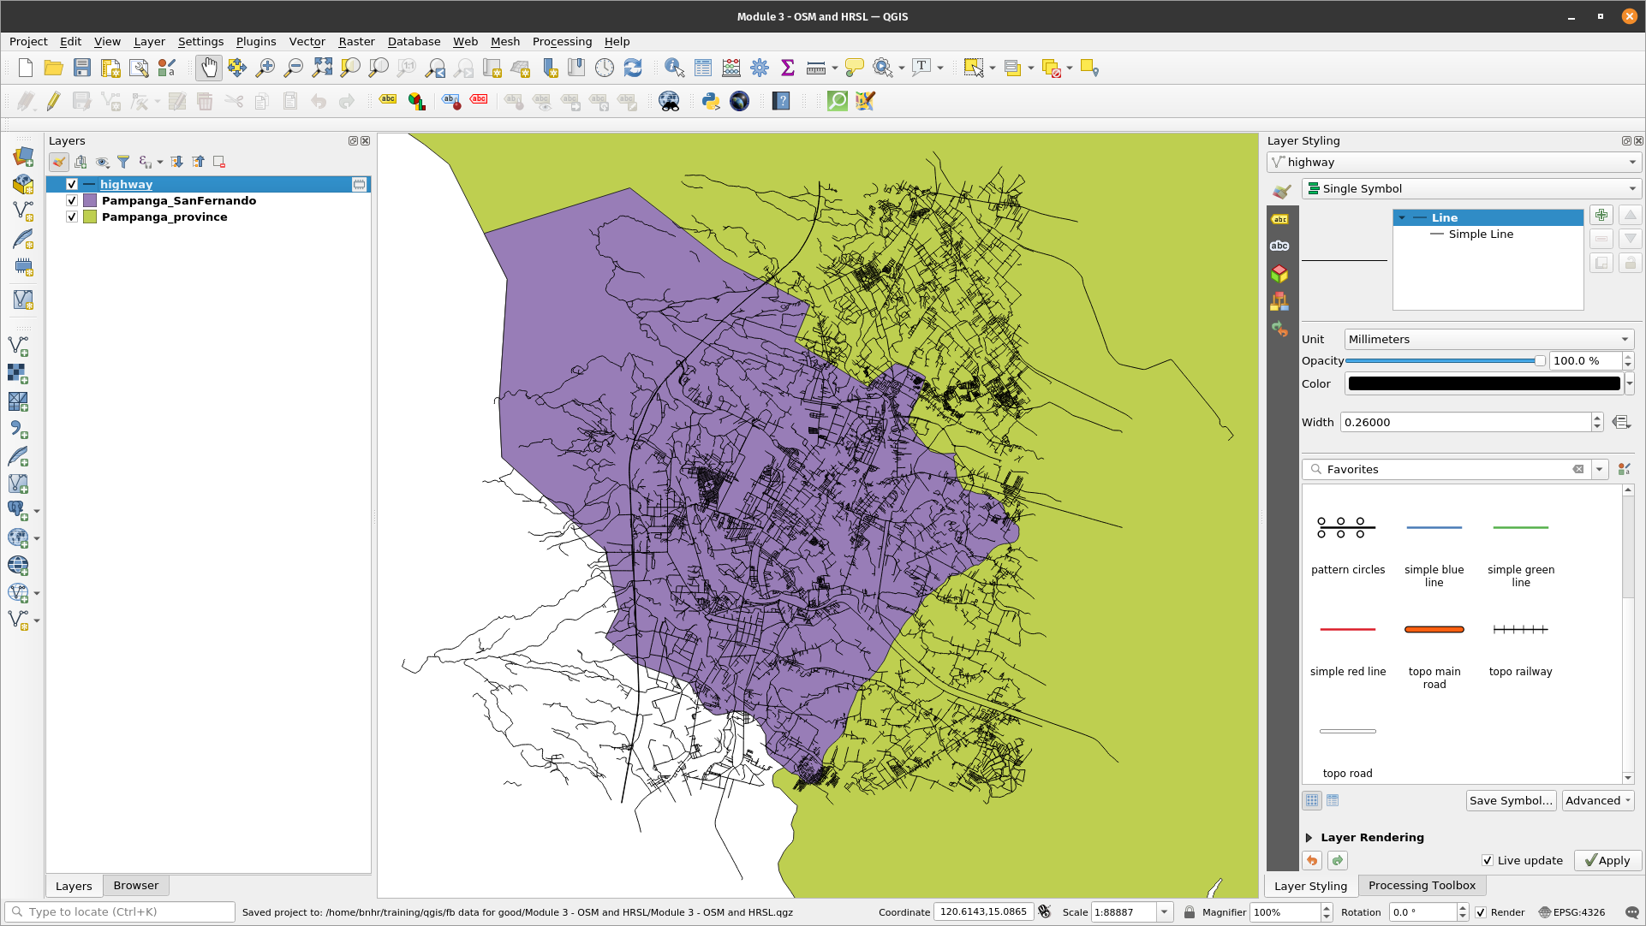The width and height of the screenshot is (1646, 926).
Task: Select the Identify Features tool
Action: (674, 68)
